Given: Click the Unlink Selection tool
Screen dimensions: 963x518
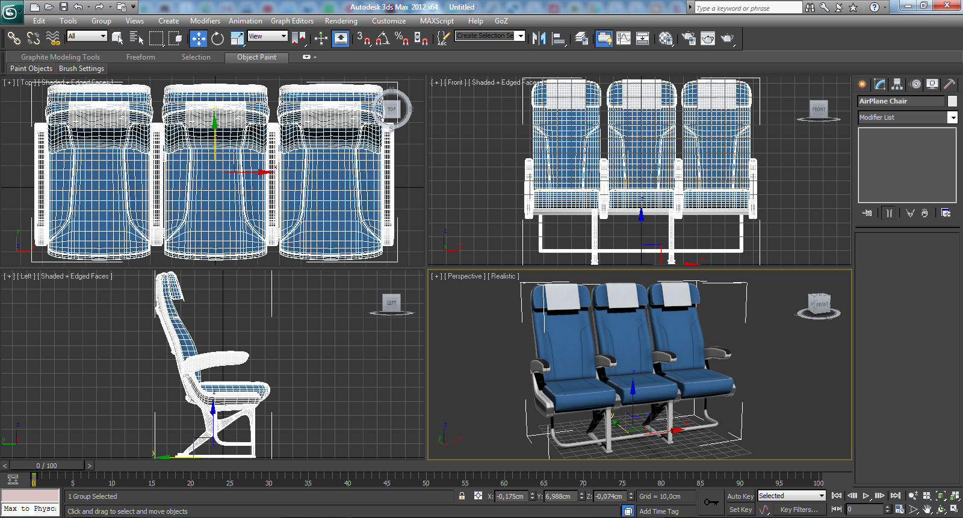Looking at the screenshot, I should 34,39.
